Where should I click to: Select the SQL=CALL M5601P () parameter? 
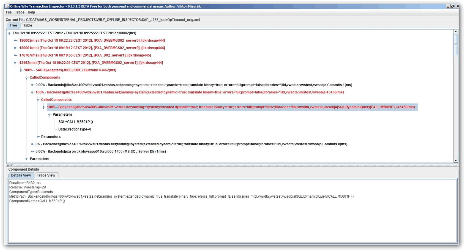coord(75,122)
